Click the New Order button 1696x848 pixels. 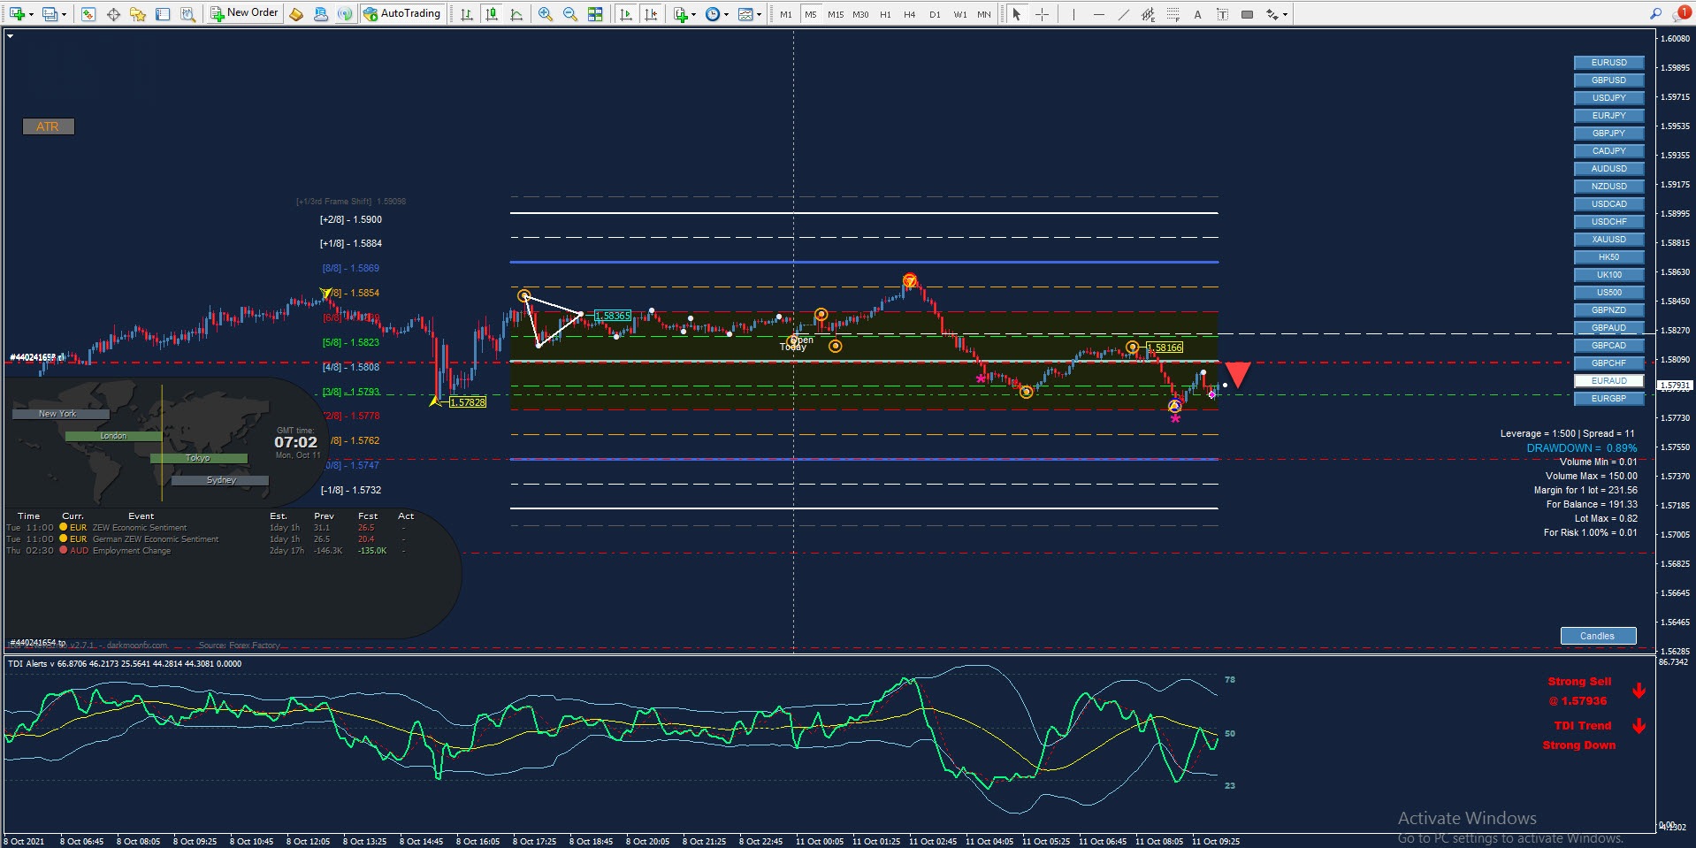click(245, 13)
